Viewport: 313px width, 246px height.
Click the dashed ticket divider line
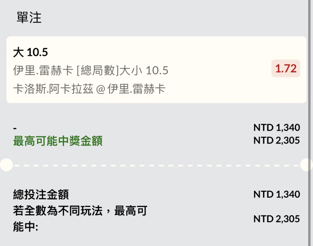(x=156, y=165)
